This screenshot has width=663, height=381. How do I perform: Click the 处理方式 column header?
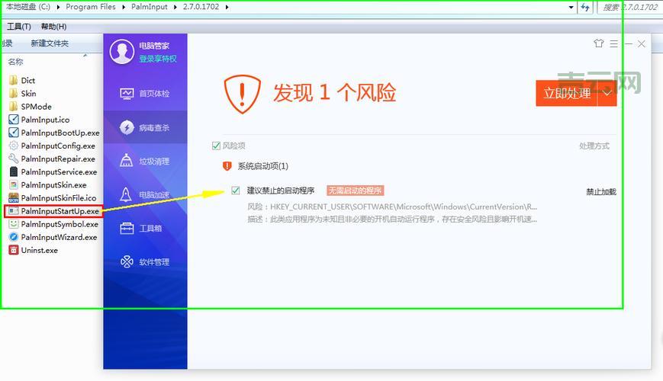point(594,146)
